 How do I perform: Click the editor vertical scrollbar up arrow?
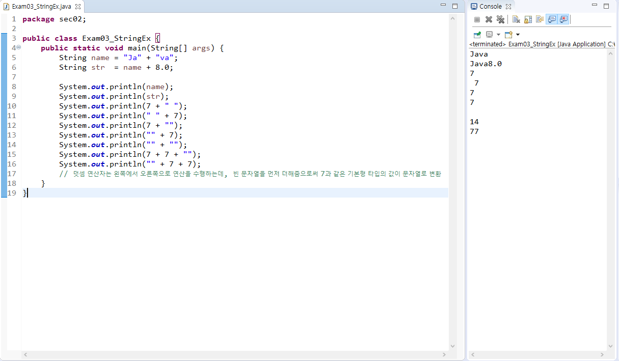pos(452,18)
